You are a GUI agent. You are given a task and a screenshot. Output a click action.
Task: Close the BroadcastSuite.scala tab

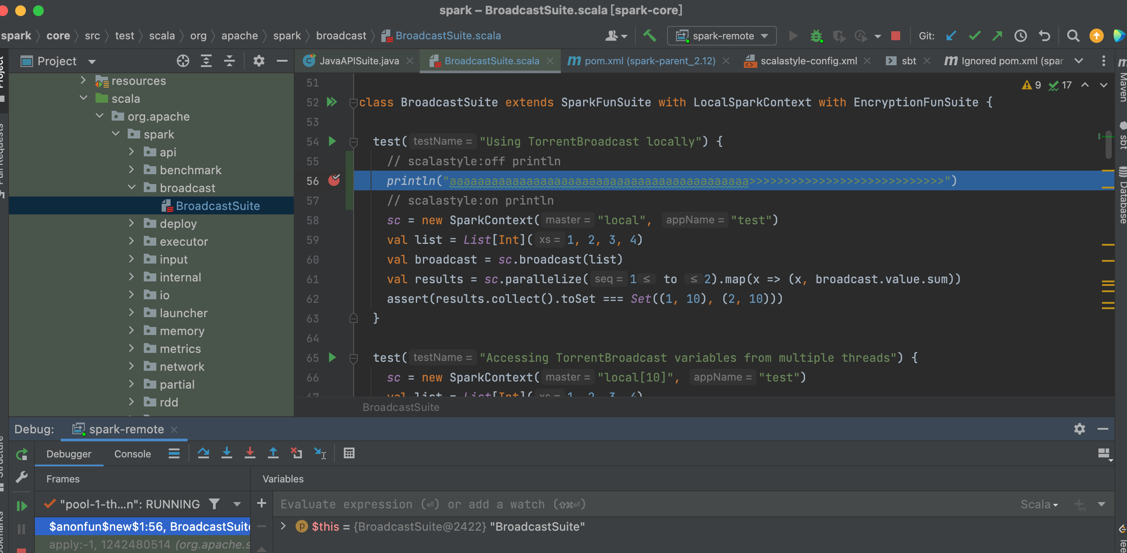[550, 61]
